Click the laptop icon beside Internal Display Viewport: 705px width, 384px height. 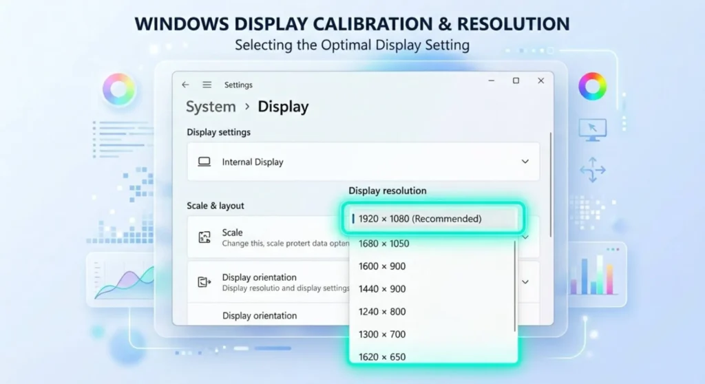(x=204, y=162)
